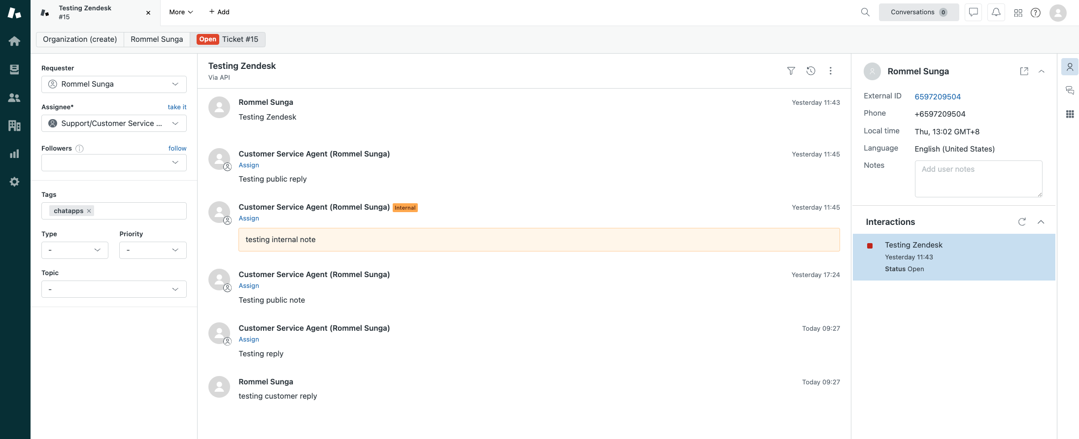Remove the chatapps tag
The image size is (1079, 439).
pyautogui.click(x=89, y=211)
